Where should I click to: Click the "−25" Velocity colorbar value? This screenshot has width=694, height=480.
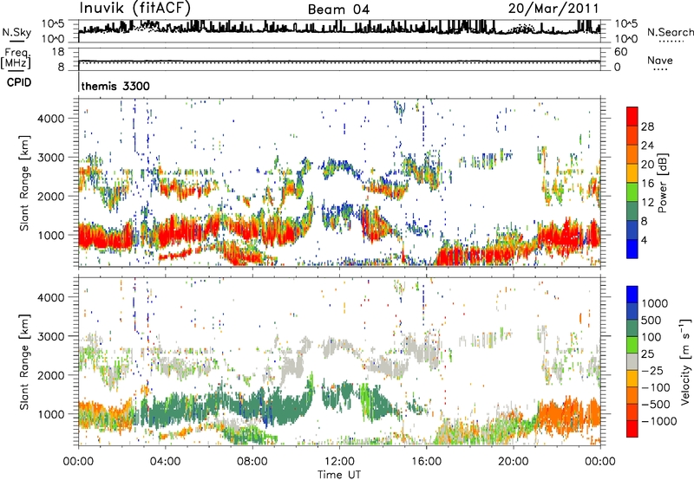(x=652, y=370)
